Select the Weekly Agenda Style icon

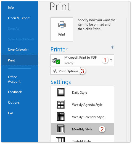click(60, 104)
